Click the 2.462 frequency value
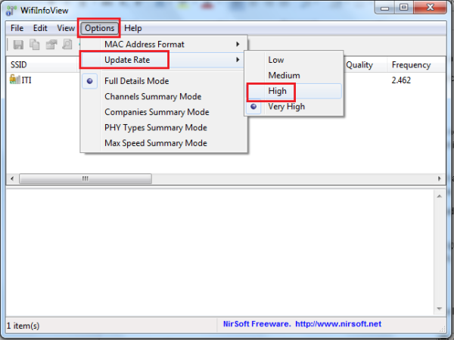The height and width of the screenshot is (340, 454). [x=401, y=80]
